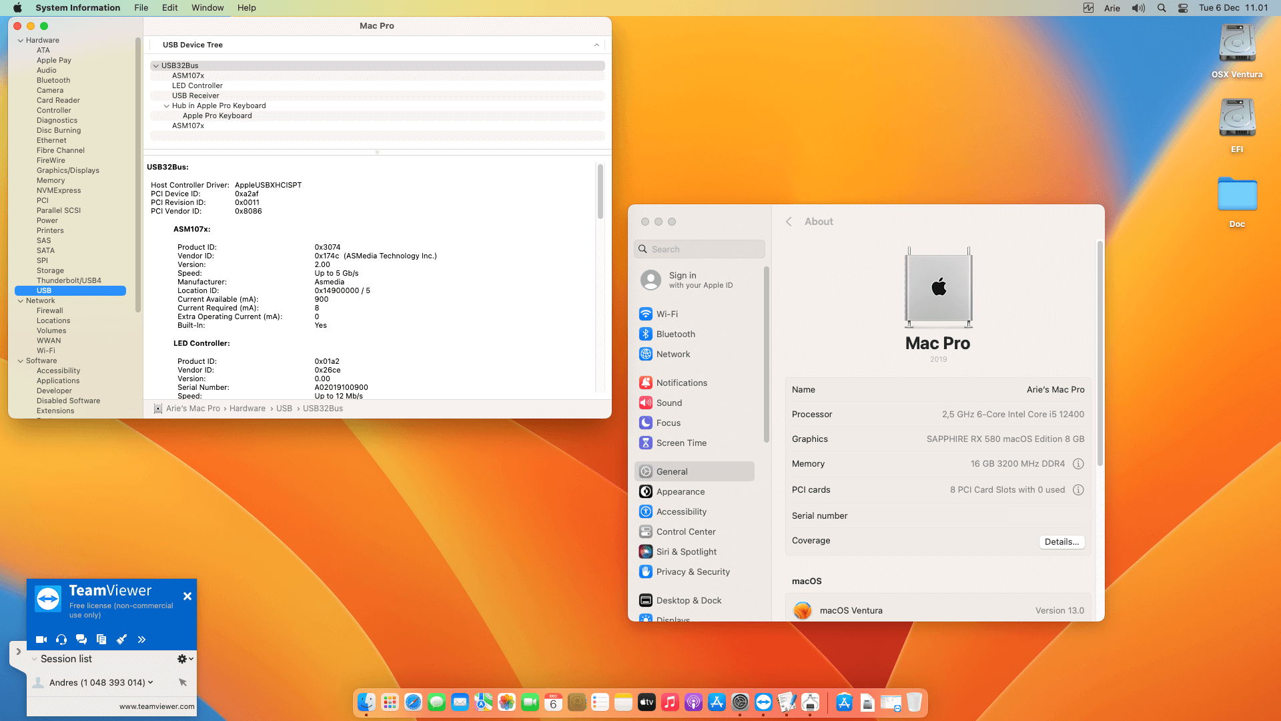The height and width of the screenshot is (721, 1281).
Task: Click the System Settings Search field
Action: pos(699,249)
